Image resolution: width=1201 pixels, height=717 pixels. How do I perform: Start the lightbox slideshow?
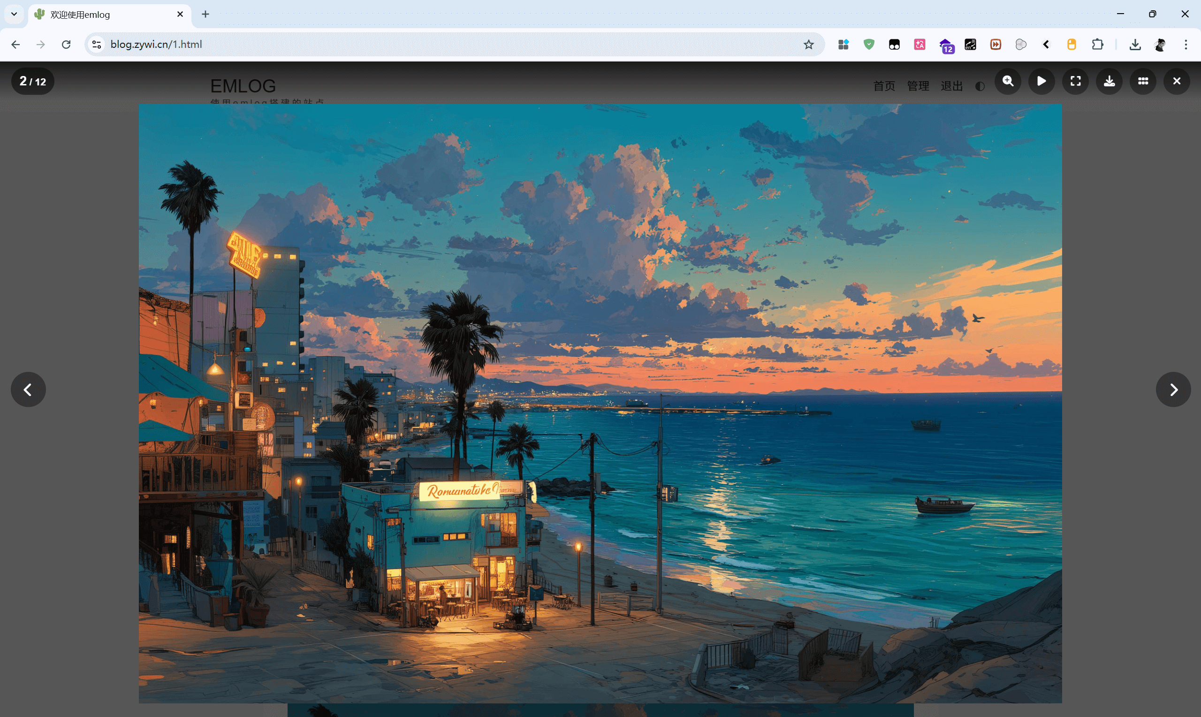click(1041, 81)
